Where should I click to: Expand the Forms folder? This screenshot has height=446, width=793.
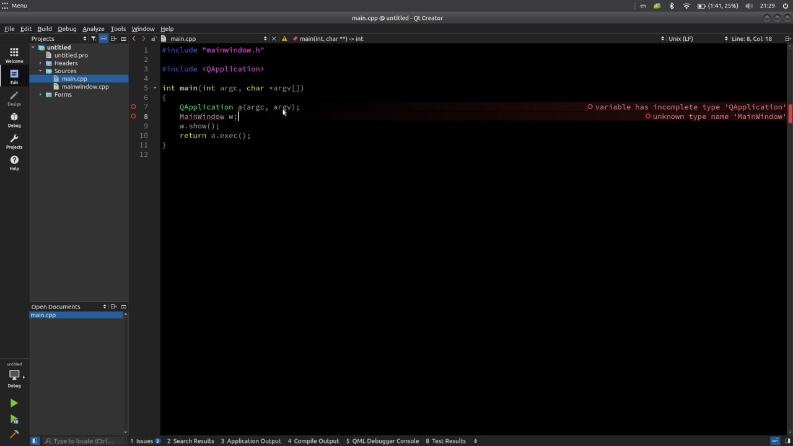pyautogui.click(x=40, y=95)
